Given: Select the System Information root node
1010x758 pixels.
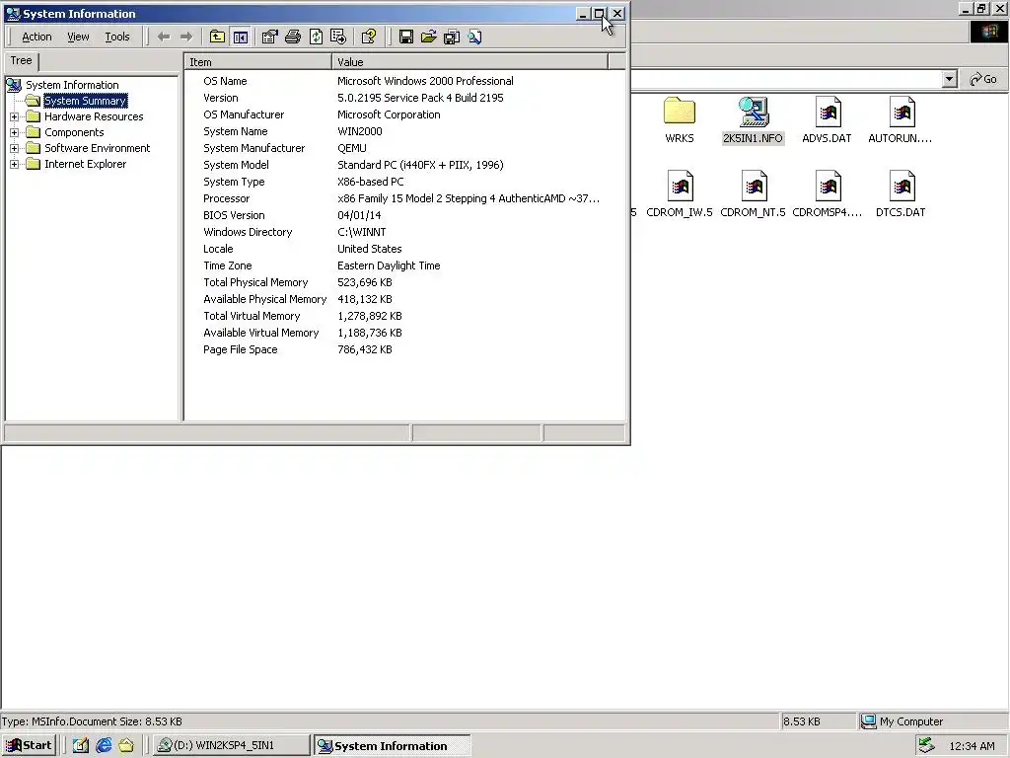Looking at the screenshot, I should (x=72, y=85).
